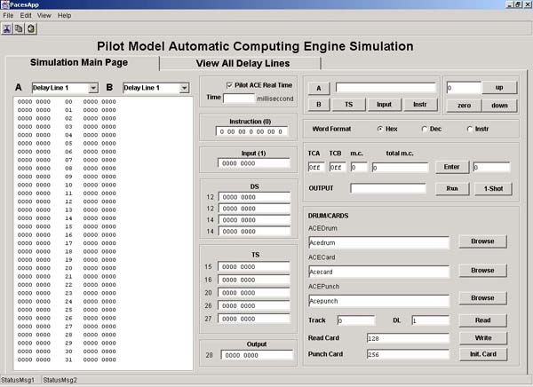The height and width of the screenshot is (387, 533).
Task: Click the 1-Shot button
Action: coord(492,188)
